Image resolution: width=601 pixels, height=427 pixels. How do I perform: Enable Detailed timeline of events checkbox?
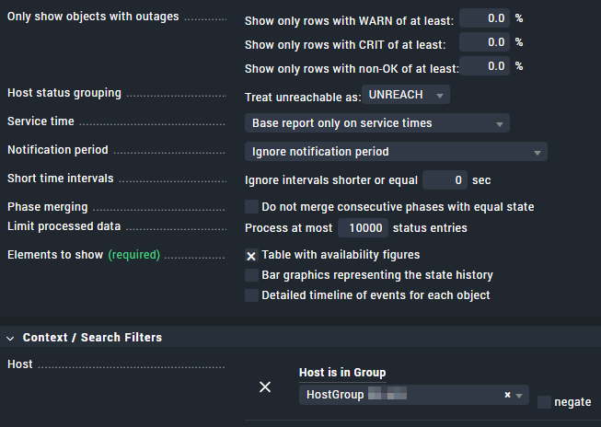pyautogui.click(x=251, y=295)
